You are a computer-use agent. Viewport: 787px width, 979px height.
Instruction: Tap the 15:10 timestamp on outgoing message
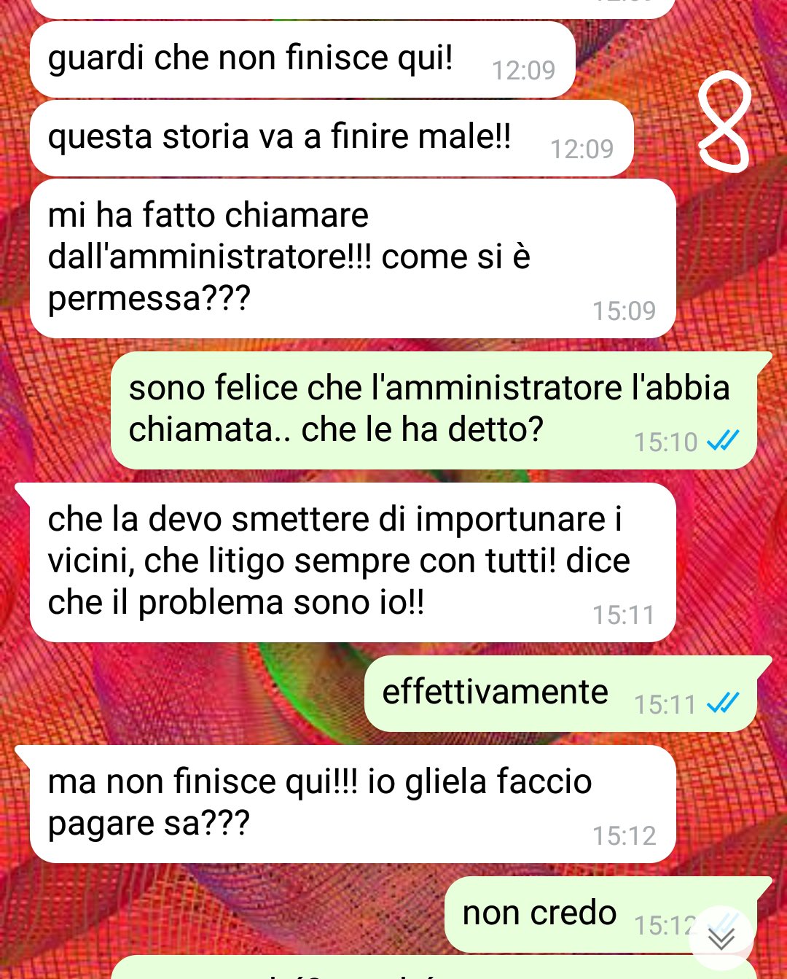click(665, 442)
